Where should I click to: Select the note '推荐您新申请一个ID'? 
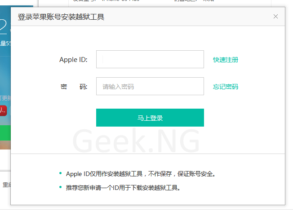point(92,188)
